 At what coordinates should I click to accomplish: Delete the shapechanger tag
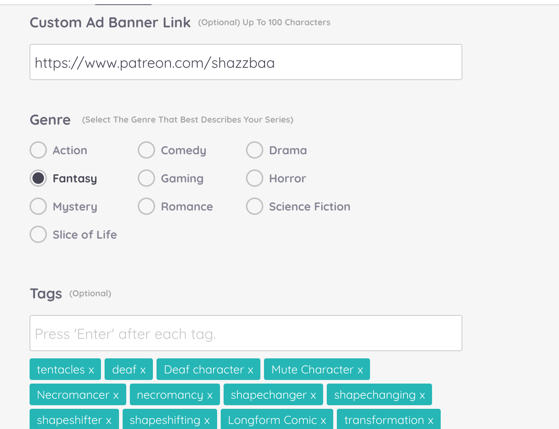[x=313, y=395]
